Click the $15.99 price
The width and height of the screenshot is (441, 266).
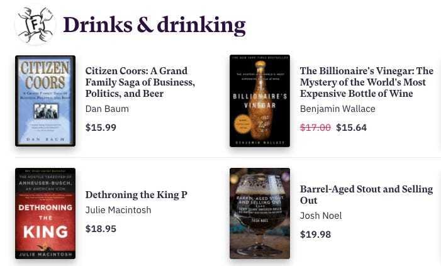coord(101,128)
